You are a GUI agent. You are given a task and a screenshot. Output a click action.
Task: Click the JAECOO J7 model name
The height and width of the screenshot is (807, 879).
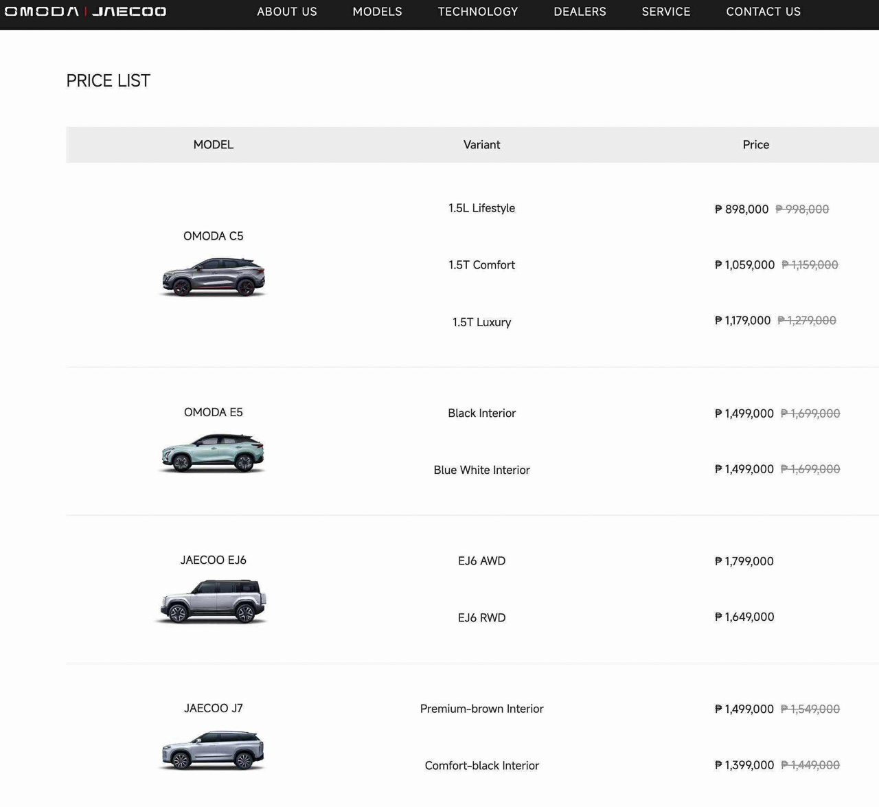pyautogui.click(x=213, y=708)
